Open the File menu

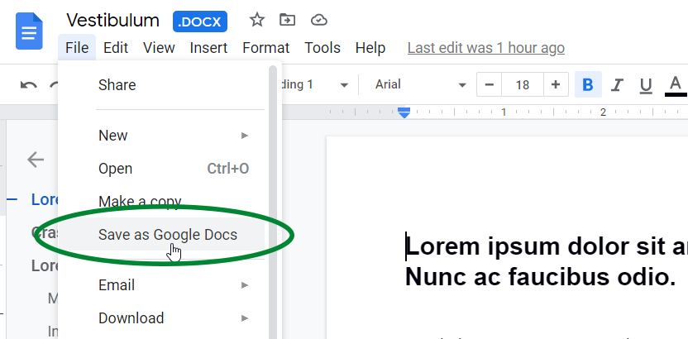(x=77, y=47)
